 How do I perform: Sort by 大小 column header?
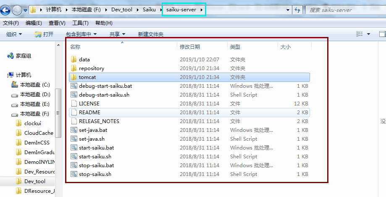286,47
